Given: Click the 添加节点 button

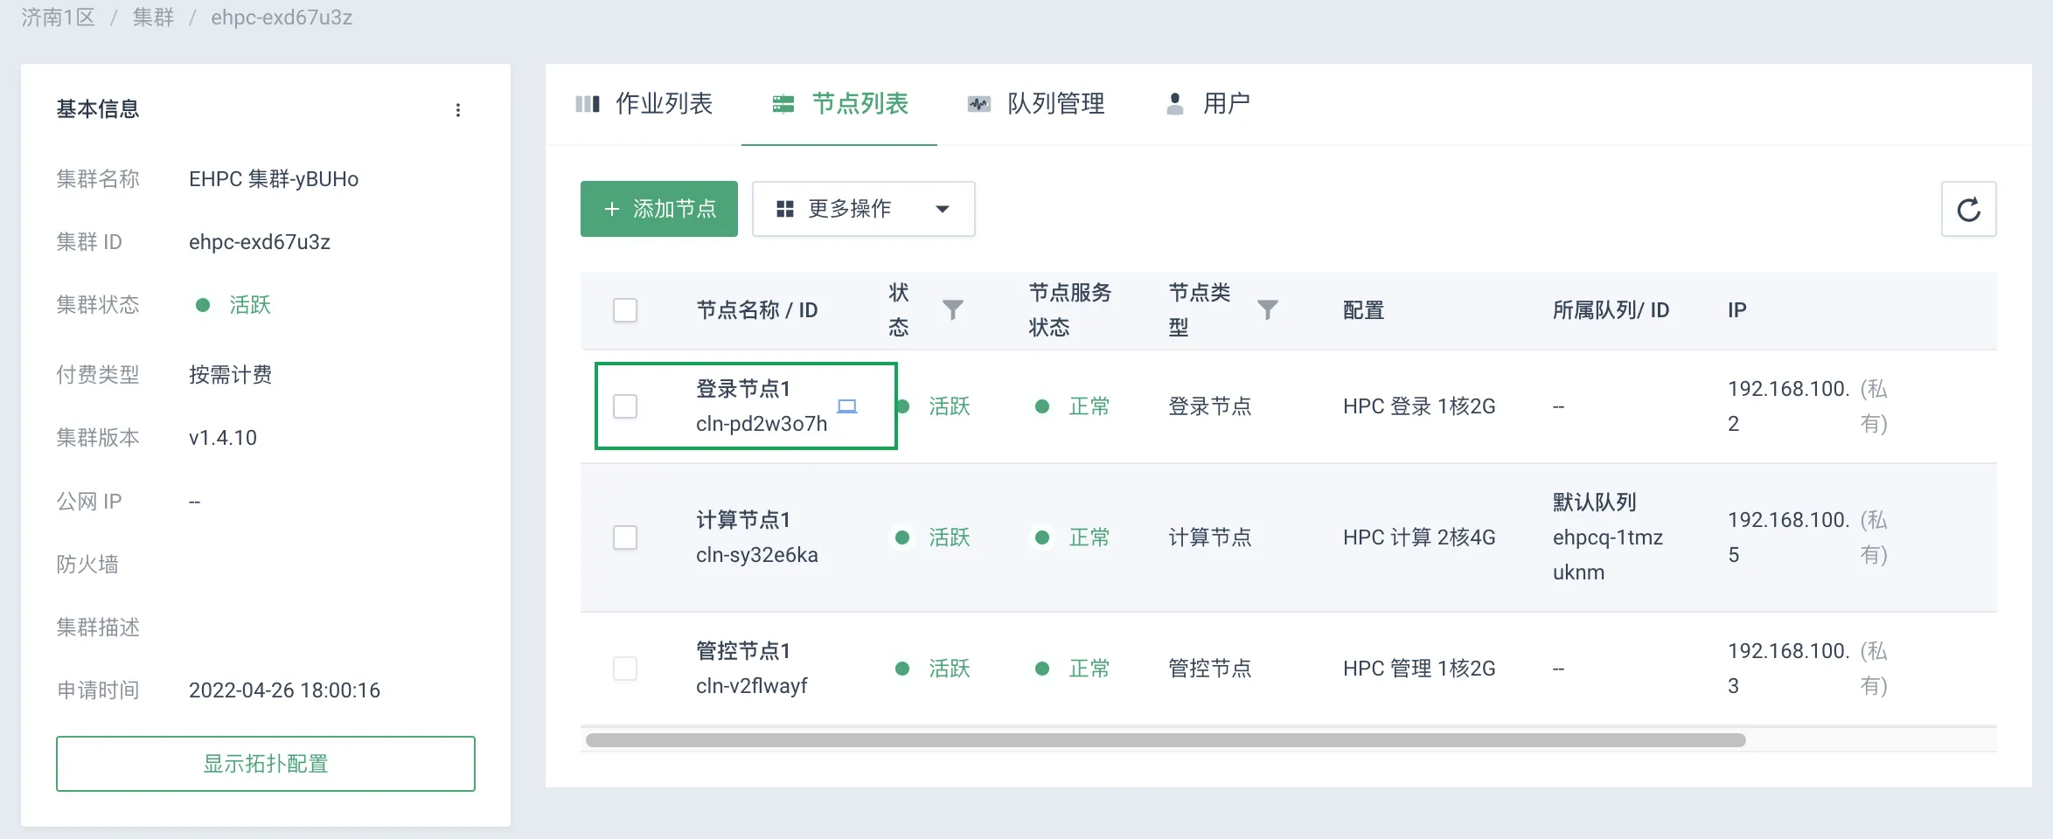Looking at the screenshot, I should tap(659, 209).
